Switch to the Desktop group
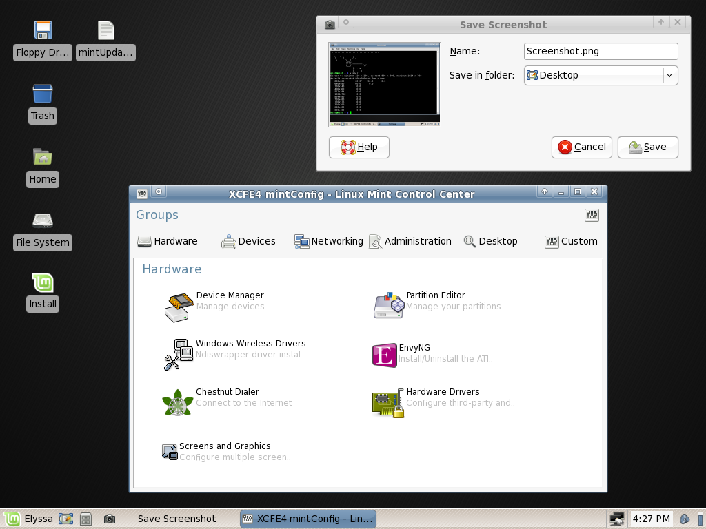The width and height of the screenshot is (706, 529). [490, 241]
